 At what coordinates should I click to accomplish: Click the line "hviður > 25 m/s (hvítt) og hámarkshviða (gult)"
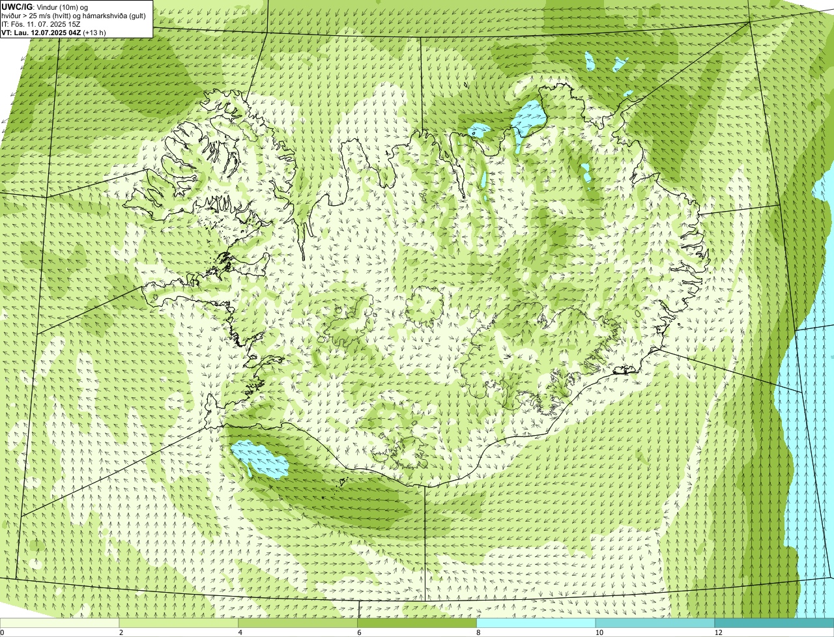[x=74, y=15]
